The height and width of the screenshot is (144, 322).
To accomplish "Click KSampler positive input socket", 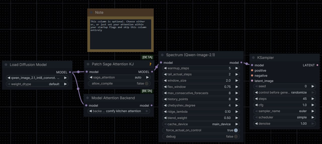I will tap(252, 71).
